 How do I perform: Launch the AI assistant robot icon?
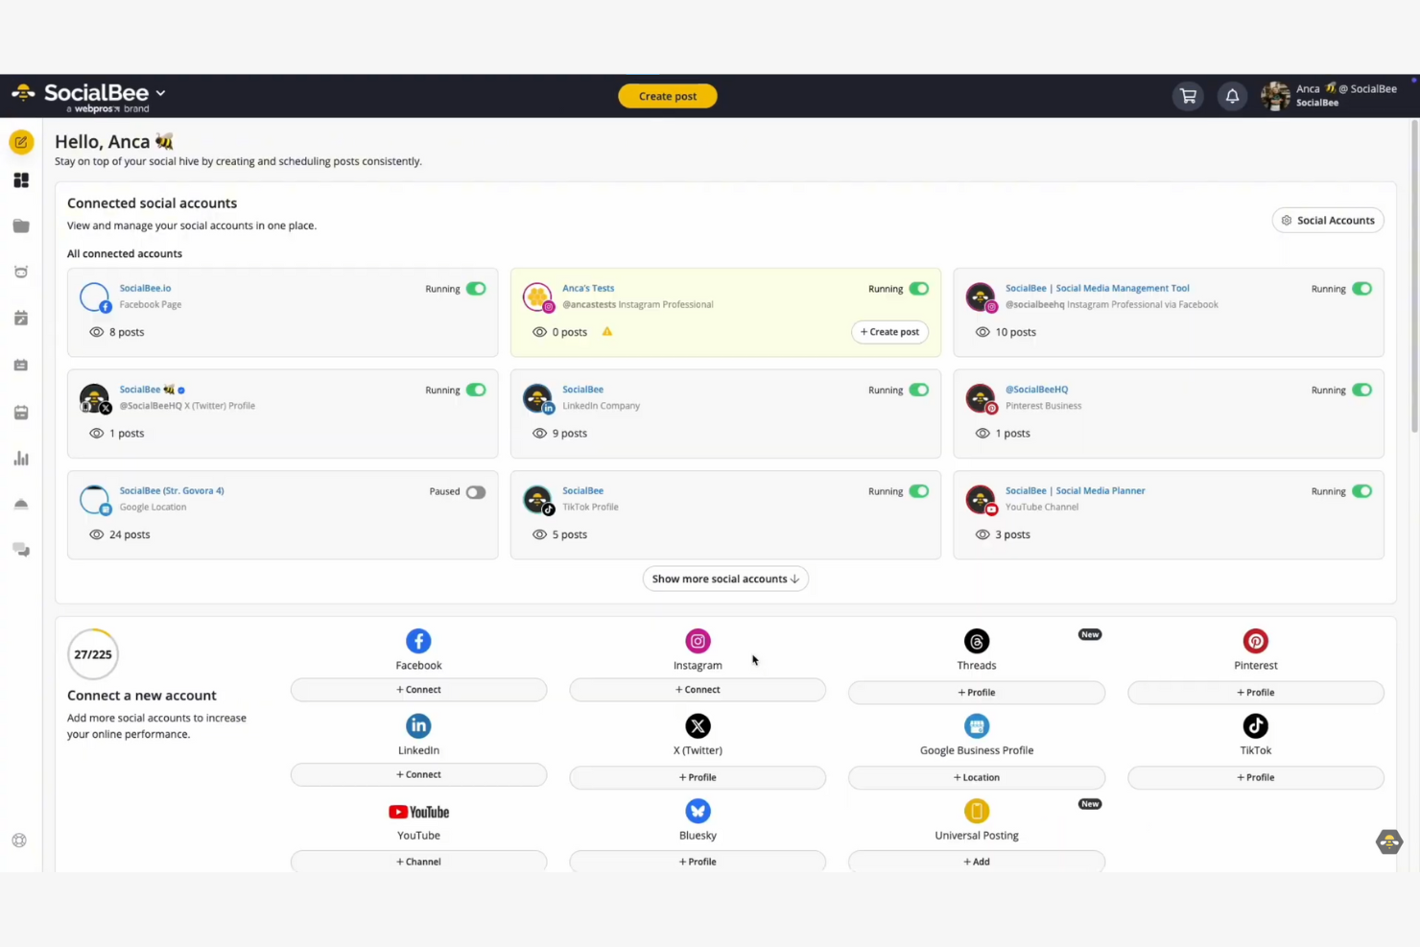point(21,272)
